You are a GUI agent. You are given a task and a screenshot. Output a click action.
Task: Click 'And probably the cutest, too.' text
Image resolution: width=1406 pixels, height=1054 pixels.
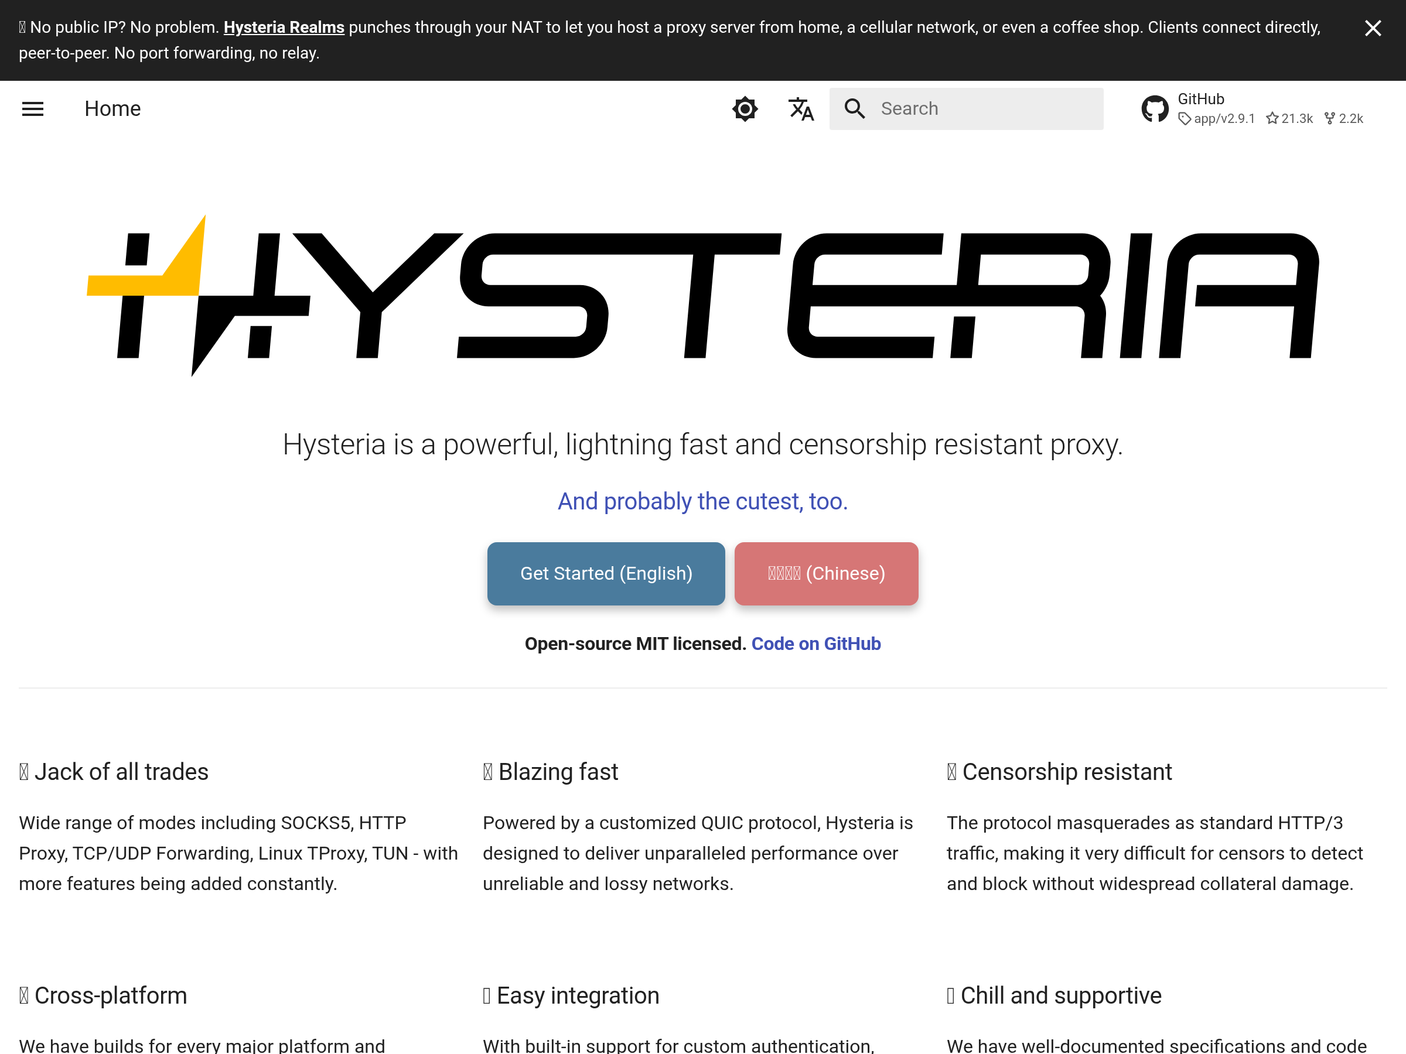click(x=703, y=501)
